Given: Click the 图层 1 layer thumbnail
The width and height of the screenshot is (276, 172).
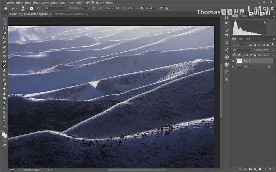Looking at the screenshot, I should (x=239, y=61).
